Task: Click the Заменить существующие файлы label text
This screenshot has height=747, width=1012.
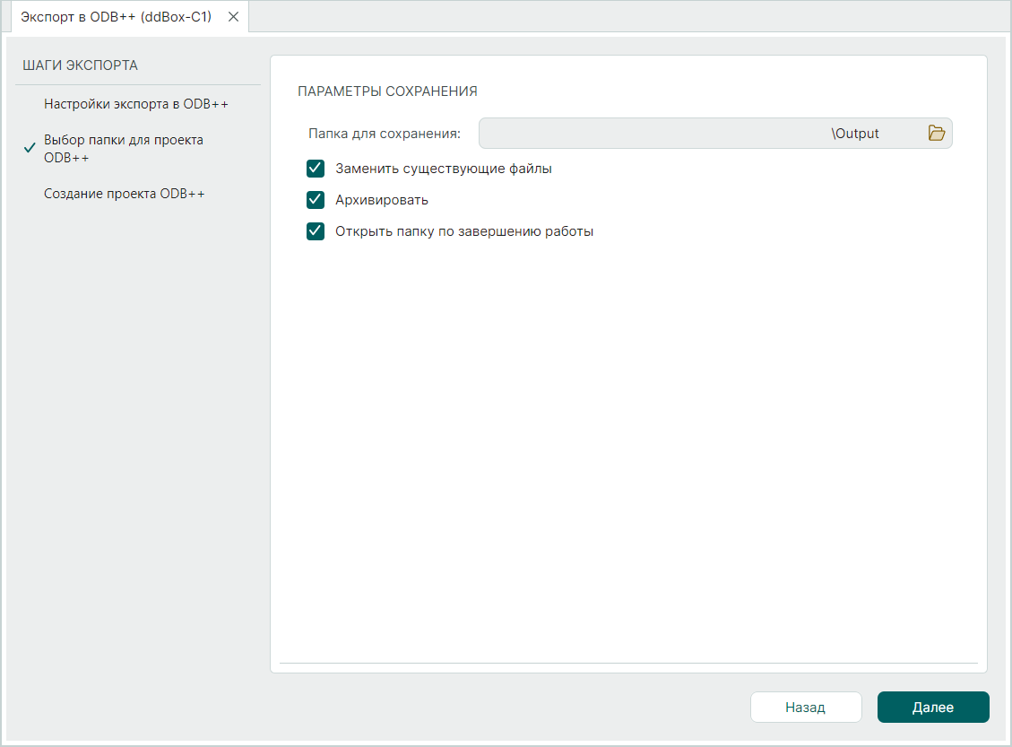Action: point(444,169)
